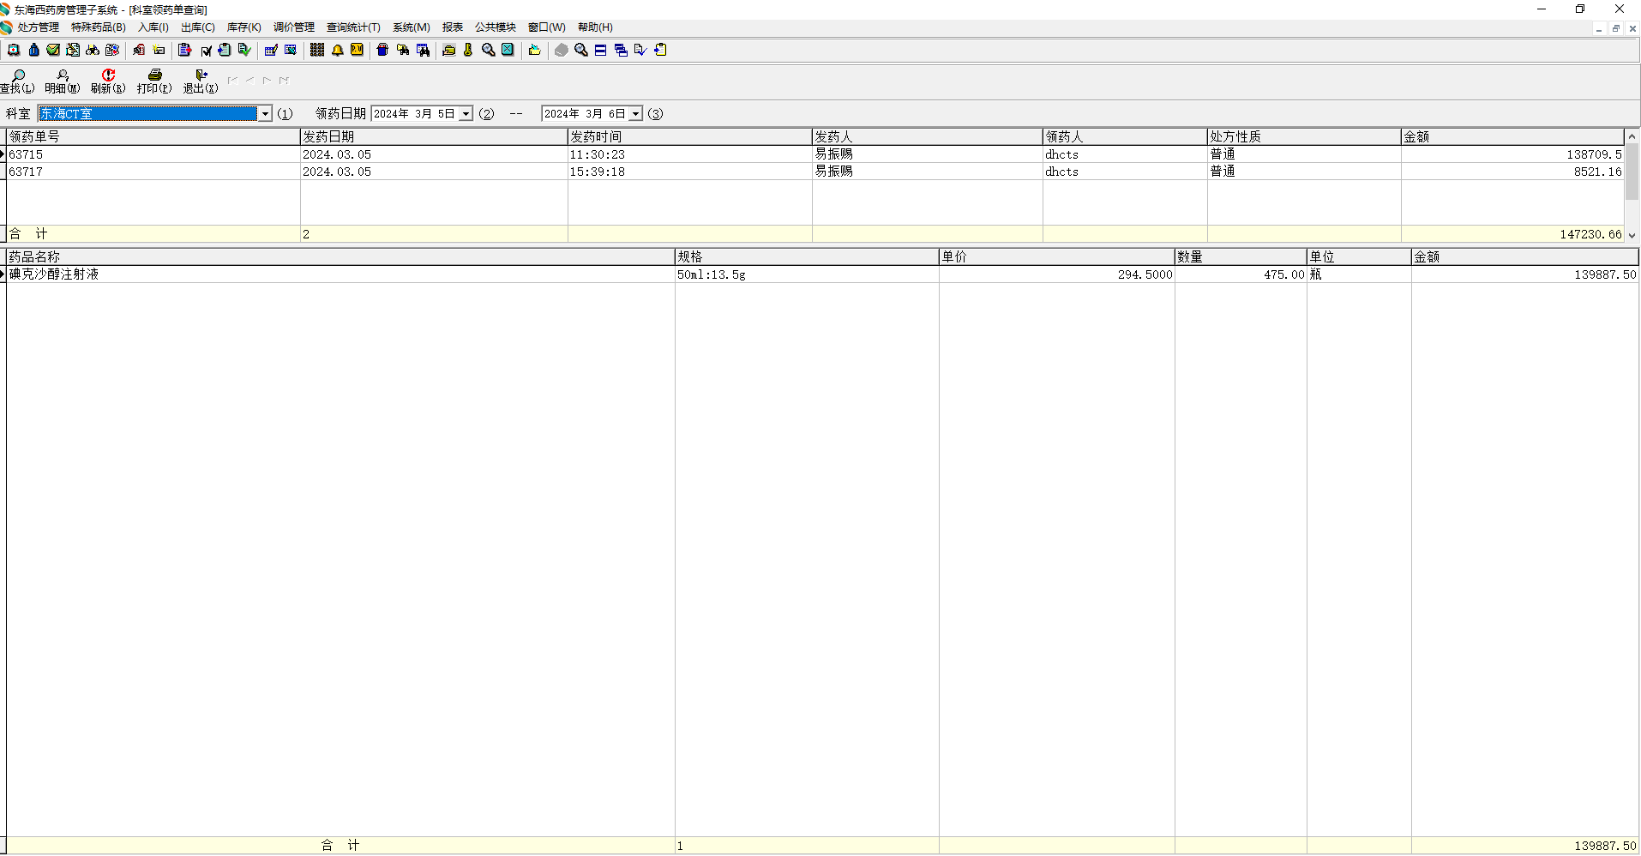
Task: Click the last clipboard icon in top toolbar
Action: pos(660,51)
